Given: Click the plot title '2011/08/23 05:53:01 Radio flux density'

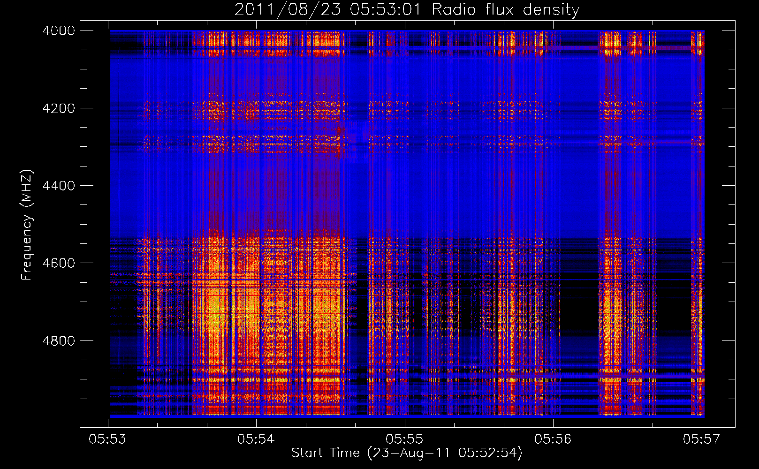Looking at the screenshot, I should (407, 9).
